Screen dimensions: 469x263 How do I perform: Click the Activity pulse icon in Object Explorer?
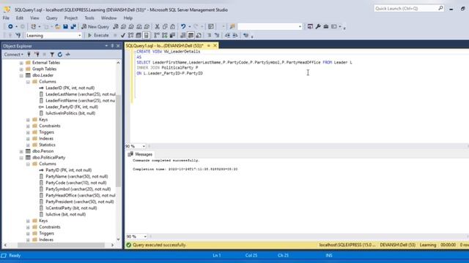point(68,54)
